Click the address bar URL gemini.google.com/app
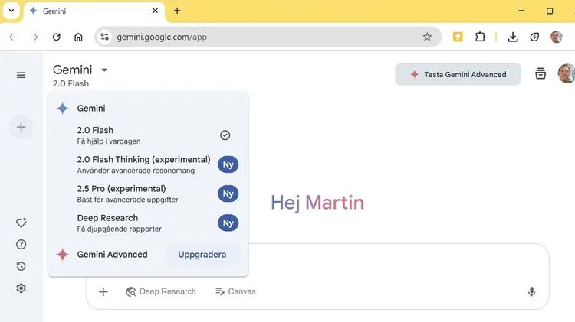This screenshot has height=322, width=575. [162, 37]
